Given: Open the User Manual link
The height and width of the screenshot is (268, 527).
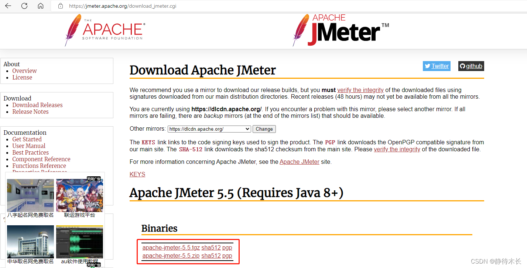Looking at the screenshot, I should [x=29, y=146].
